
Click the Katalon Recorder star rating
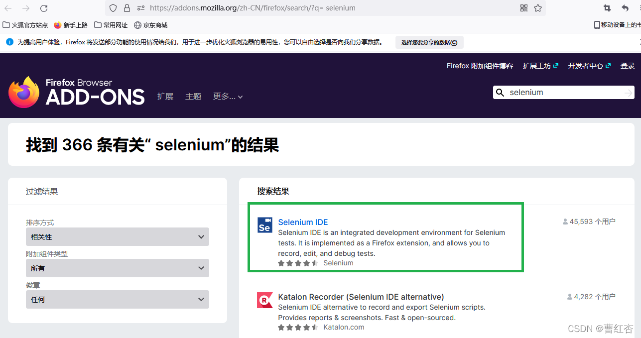click(x=298, y=327)
